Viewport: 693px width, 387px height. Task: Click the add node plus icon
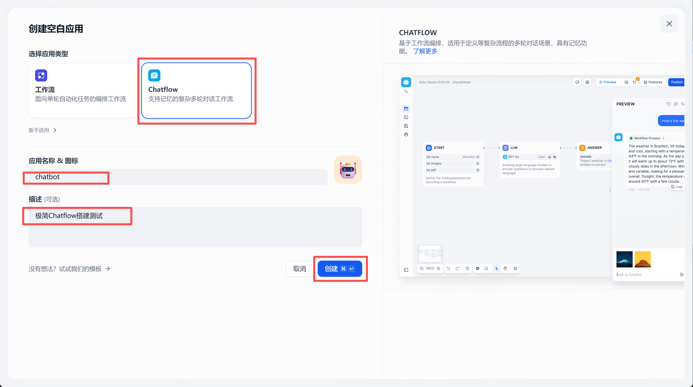pos(478,268)
